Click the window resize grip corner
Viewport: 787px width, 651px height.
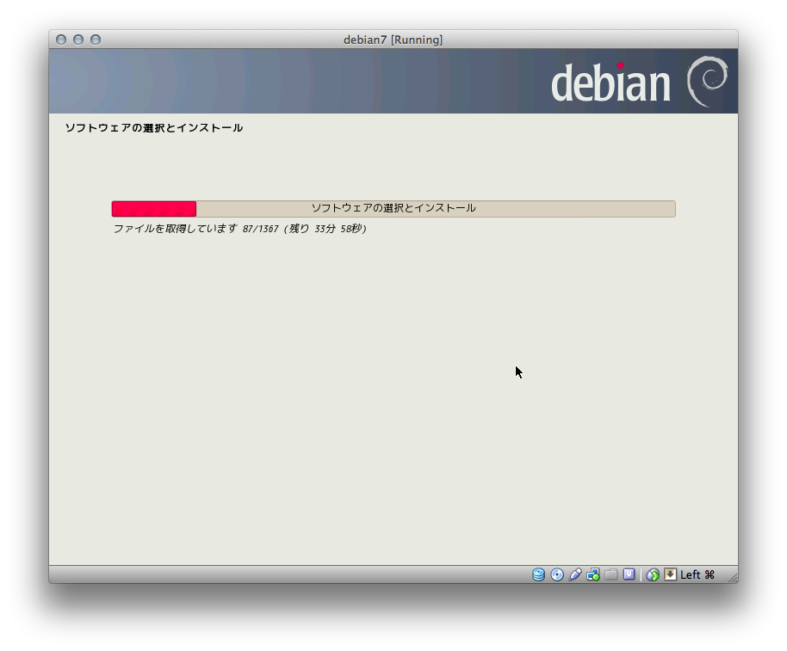(732, 578)
